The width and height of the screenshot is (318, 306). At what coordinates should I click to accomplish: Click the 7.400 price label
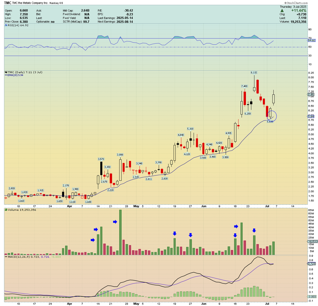[x=244, y=86]
